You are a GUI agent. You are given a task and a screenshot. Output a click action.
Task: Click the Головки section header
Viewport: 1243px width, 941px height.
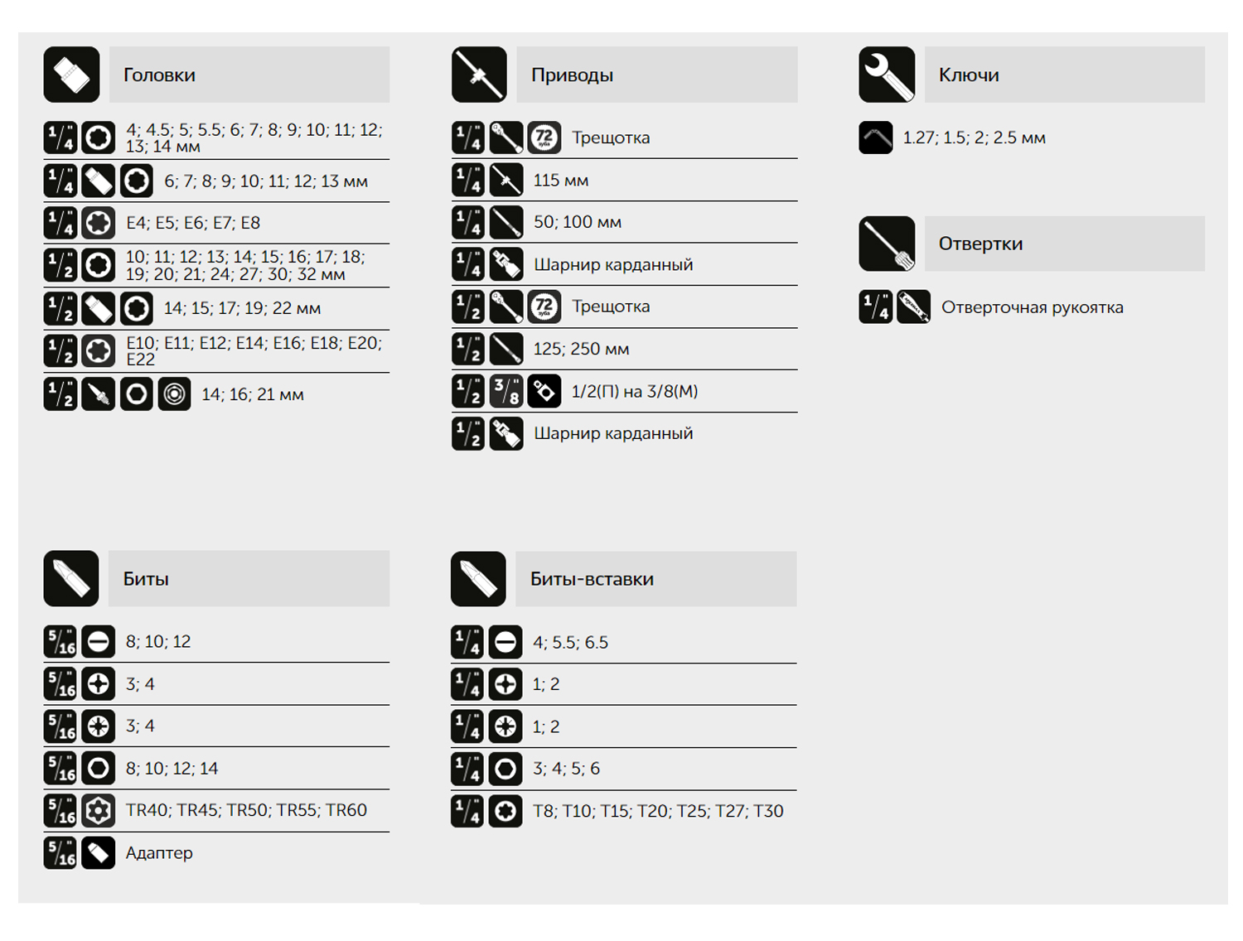249,75
